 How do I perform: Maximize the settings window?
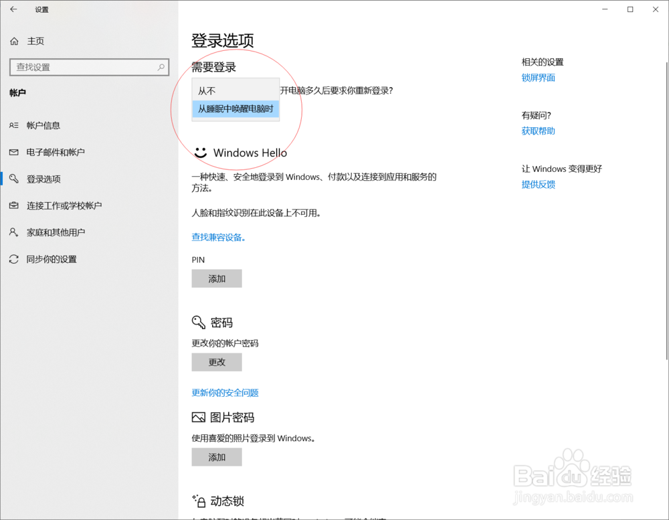[x=630, y=9]
